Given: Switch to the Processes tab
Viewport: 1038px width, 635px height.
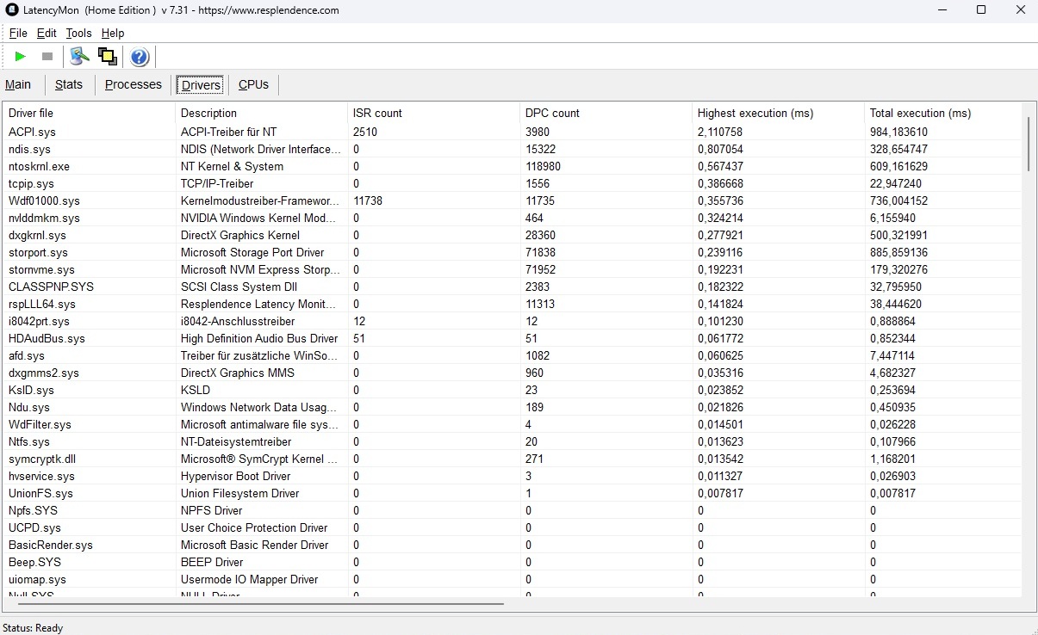Looking at the screenshot, I should (134, 84).
